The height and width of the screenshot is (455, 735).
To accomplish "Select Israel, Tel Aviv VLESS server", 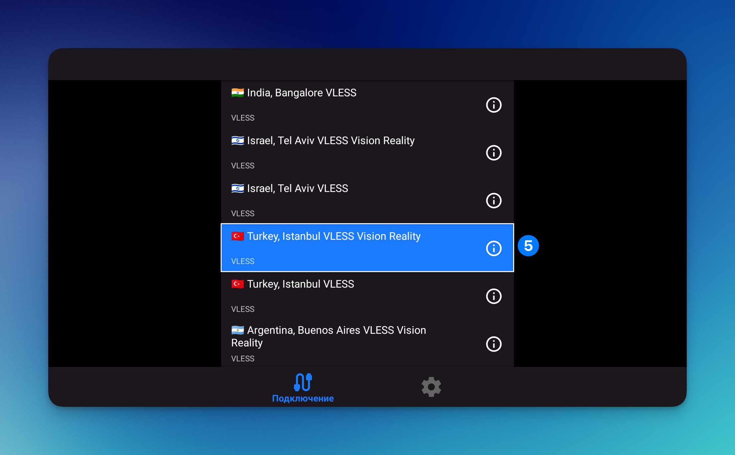I will [297, 188].
